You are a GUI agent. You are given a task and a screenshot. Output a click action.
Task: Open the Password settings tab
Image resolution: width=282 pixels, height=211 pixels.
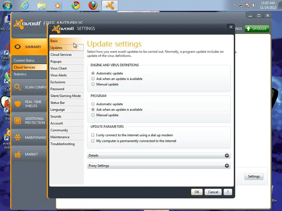(x=67, y=89)
